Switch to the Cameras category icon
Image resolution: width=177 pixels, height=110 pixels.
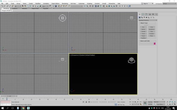point(146,17)
